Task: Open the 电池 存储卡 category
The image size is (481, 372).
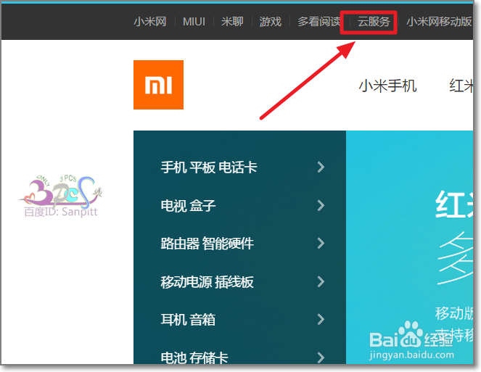Action: (194, 357)
